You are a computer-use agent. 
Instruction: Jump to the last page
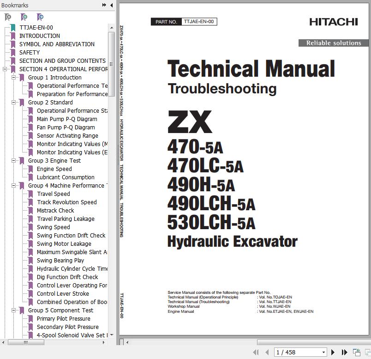tap(345, 352)
